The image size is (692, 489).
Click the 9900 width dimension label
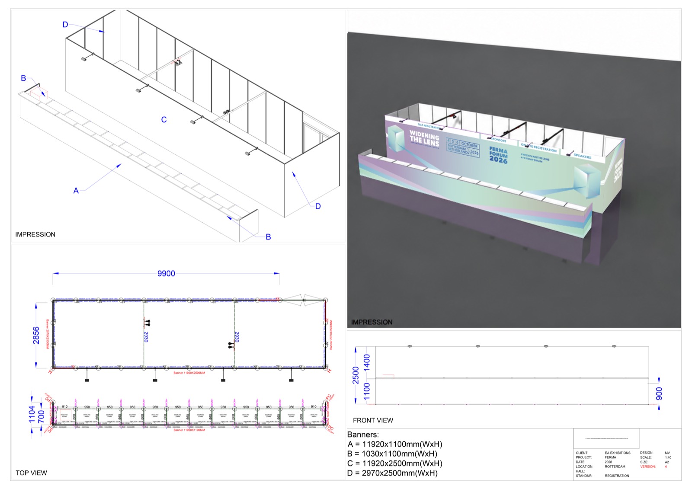click(166, 273)
